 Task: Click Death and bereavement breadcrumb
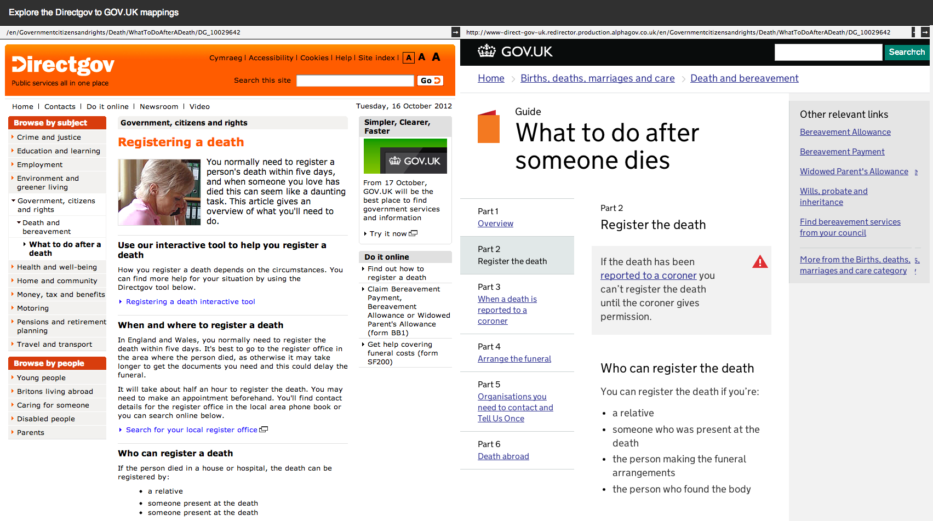(745, 78)
